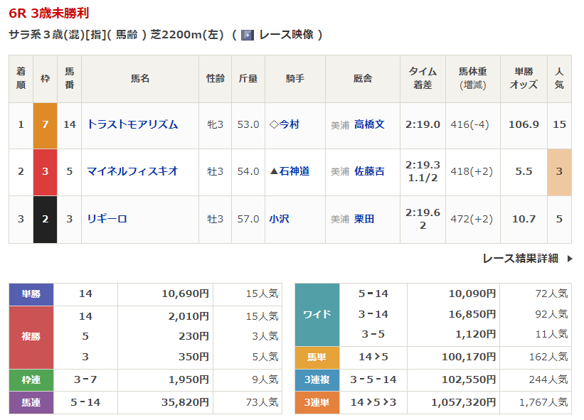The height and width of the screenshot is (420, 584).
Task: Click the ワイド payout label
Action: 317,314
